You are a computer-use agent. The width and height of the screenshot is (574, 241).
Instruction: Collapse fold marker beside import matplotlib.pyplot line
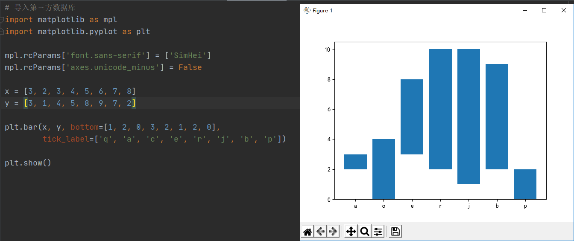2,32
